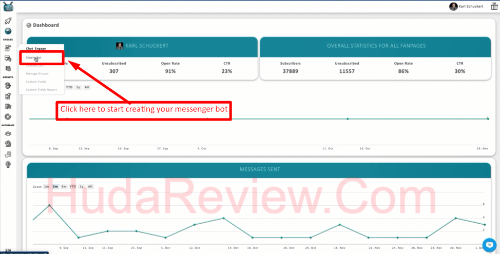Click the robot head logo
This screenshot has width=500, height=254.
click(x=8, y=7)
